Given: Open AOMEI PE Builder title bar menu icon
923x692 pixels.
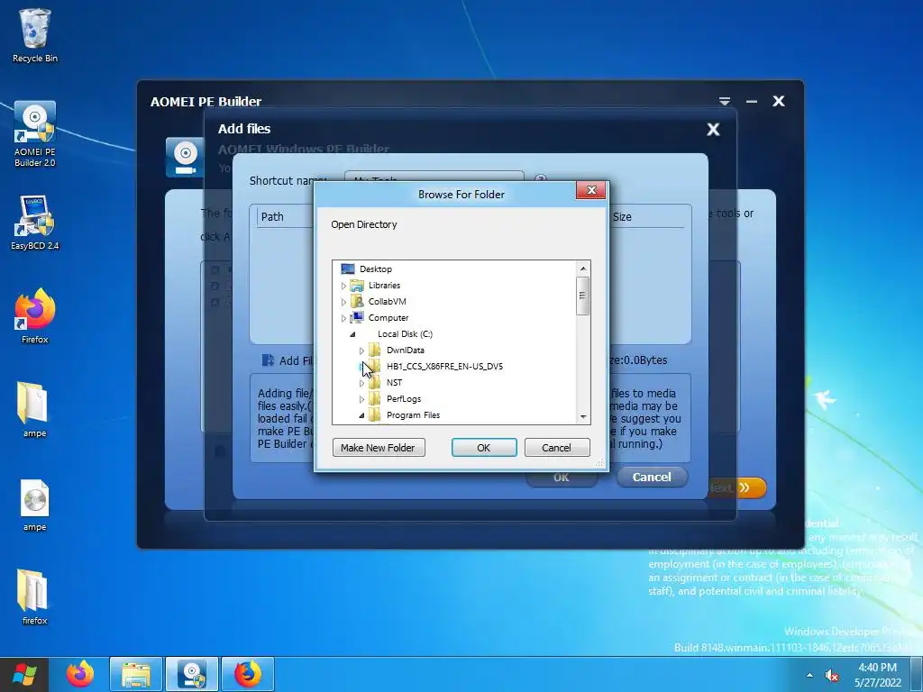Looking at the screenshot, I should pos(725,101).
